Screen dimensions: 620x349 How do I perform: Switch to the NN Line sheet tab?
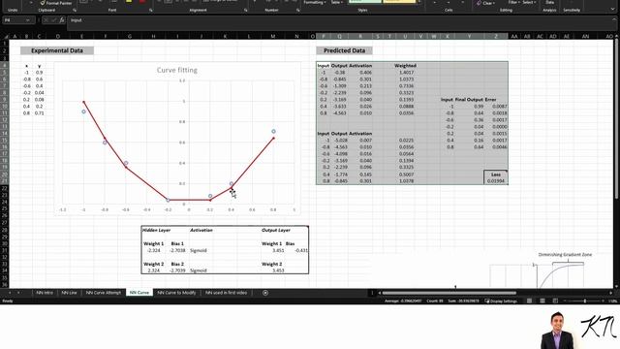coord(69,293)
